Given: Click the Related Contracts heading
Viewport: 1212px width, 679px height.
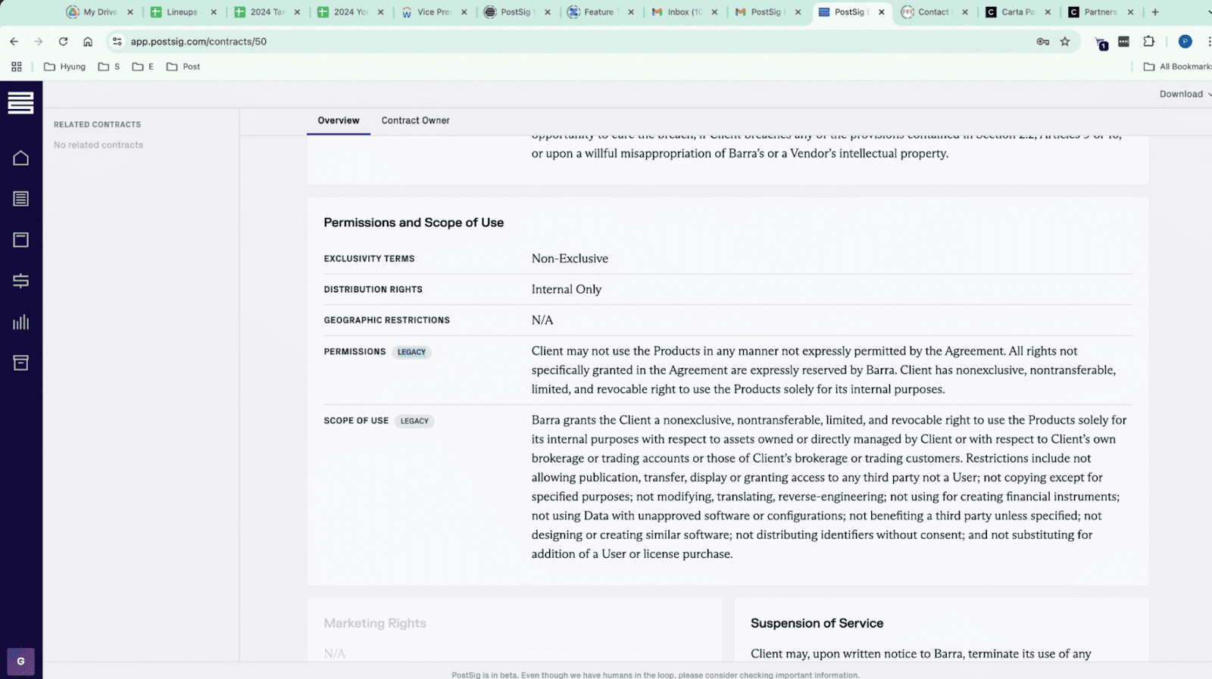Looking at the screenshot, I should [98, 124].
